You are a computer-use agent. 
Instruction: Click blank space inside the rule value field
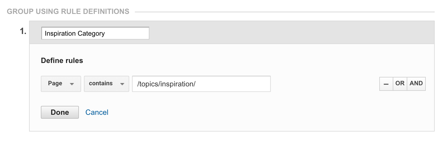pos(235,84)
